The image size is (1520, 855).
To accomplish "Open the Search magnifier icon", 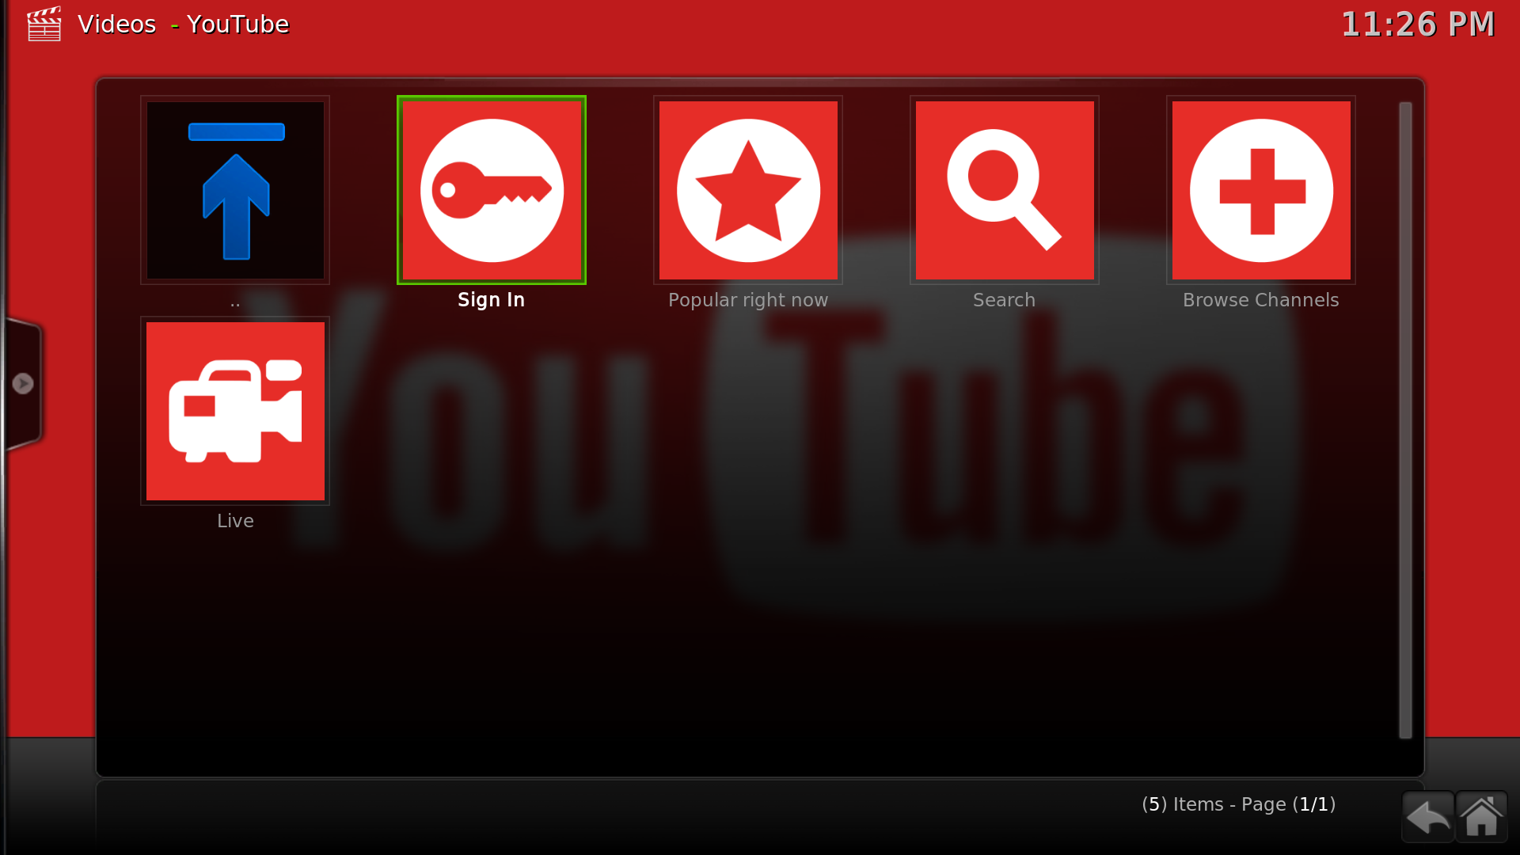I will click(x=1005, y=190).
